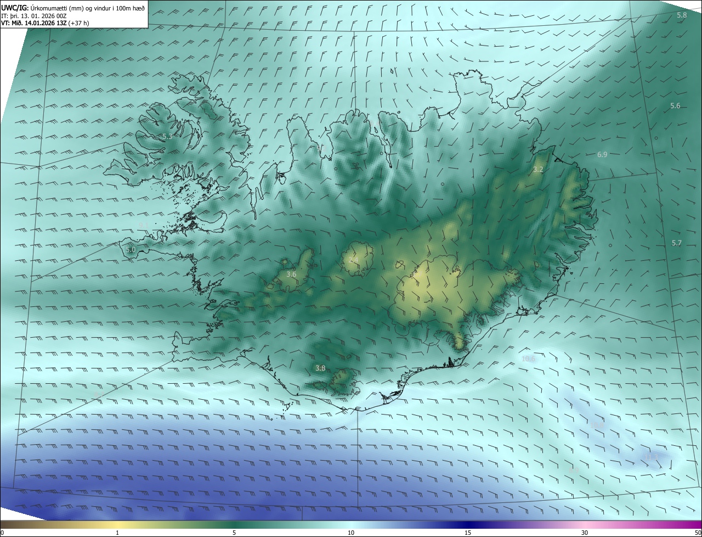
Task: Click the 50 tick label on the color scale
Action: tap(698, 533)
